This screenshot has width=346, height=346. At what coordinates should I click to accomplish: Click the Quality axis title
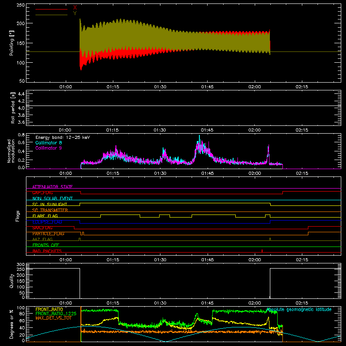12,281
